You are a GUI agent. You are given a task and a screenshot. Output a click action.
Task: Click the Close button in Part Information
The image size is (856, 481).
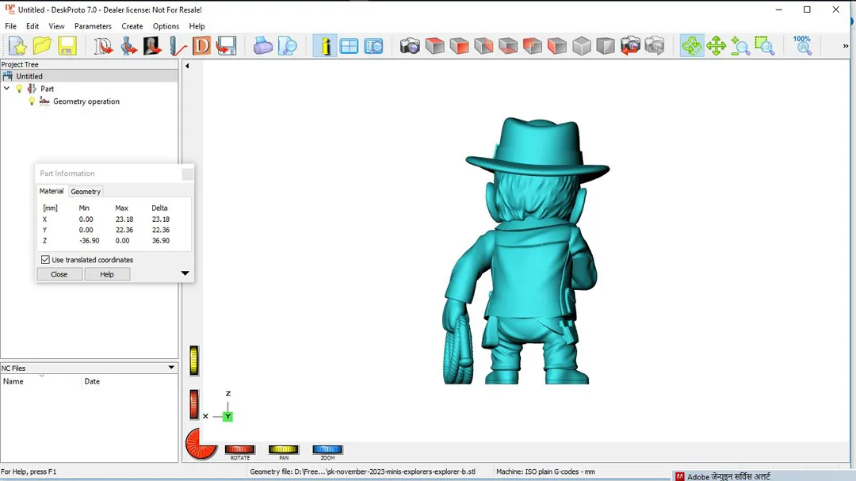tap(59, 274)
